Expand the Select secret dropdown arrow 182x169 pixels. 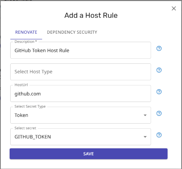[145, 137]
